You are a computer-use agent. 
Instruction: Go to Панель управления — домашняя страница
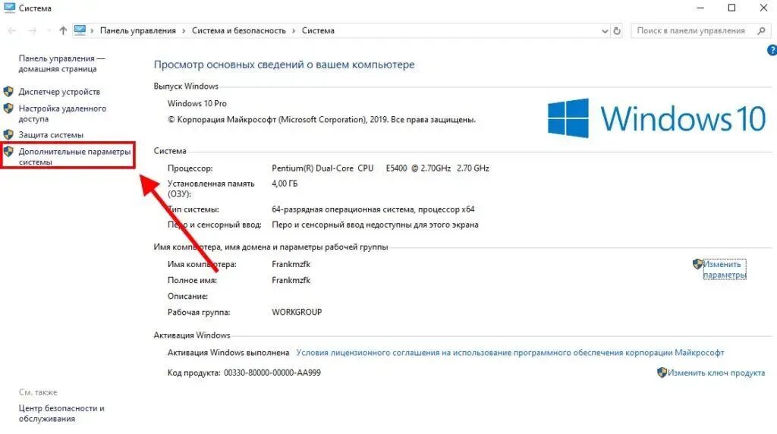62,64
